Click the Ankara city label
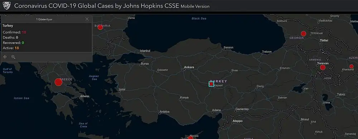 (189, 67)
